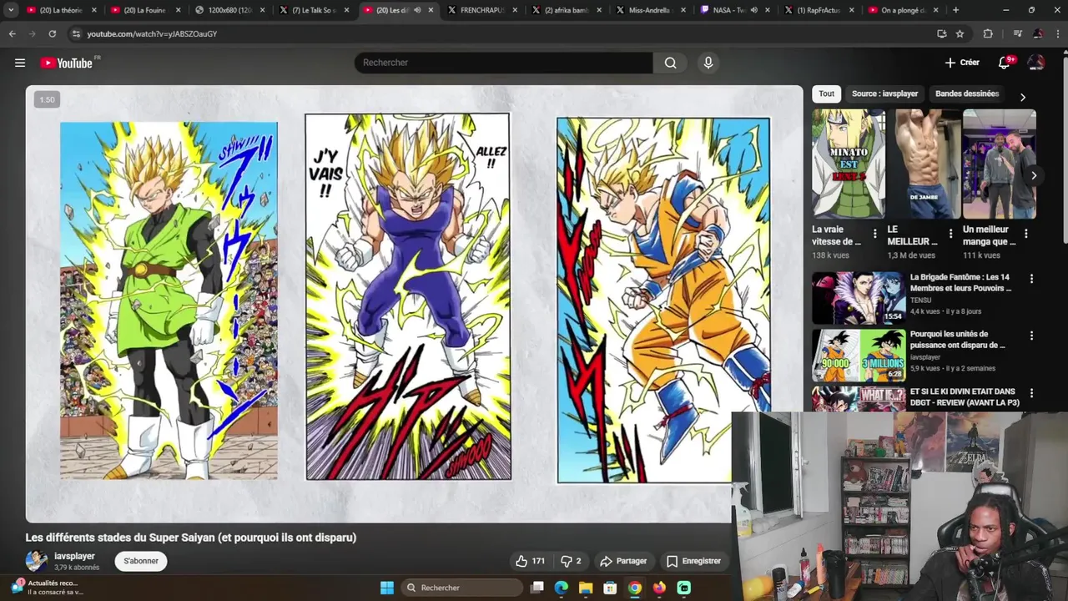Open iavsplayer channel avatar
Viewport: 1068px width, 601px height.
[x=36, y=561]
